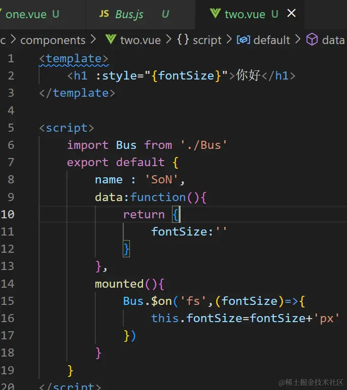
Task: Click the JS file icon on Bus.js tab
Action: (x=104, y=14)
